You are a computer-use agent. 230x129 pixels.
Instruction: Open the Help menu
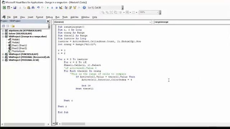95,17
